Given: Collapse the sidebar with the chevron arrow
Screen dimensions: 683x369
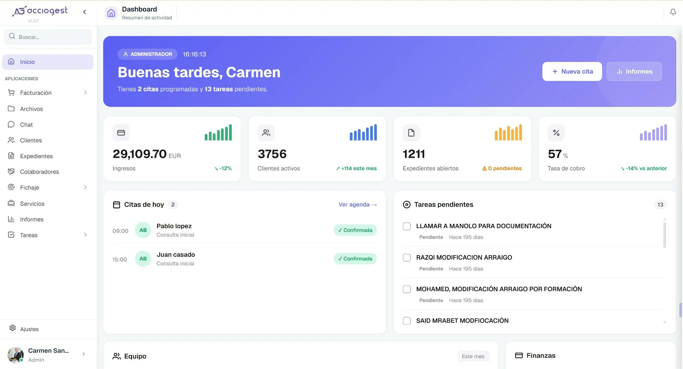Looking at the screenshot, I should (x=84, y=12).
